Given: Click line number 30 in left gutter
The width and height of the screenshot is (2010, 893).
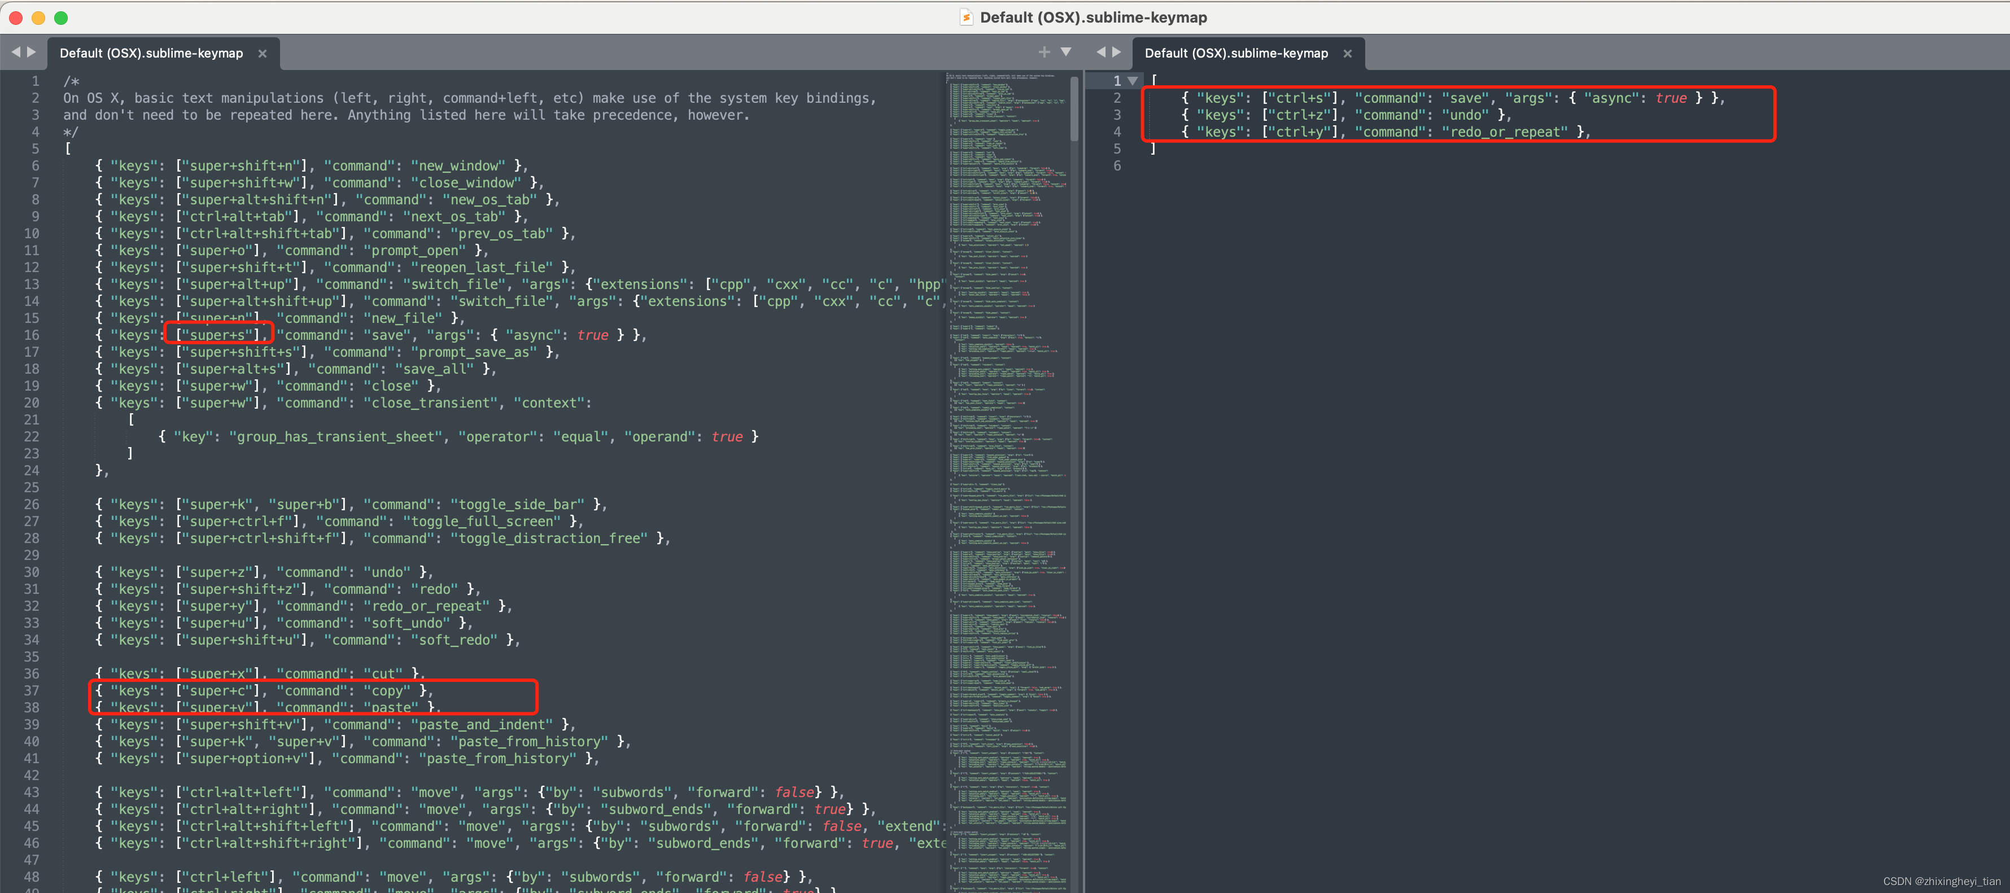Looking at the screenshot, I should 31,572.
